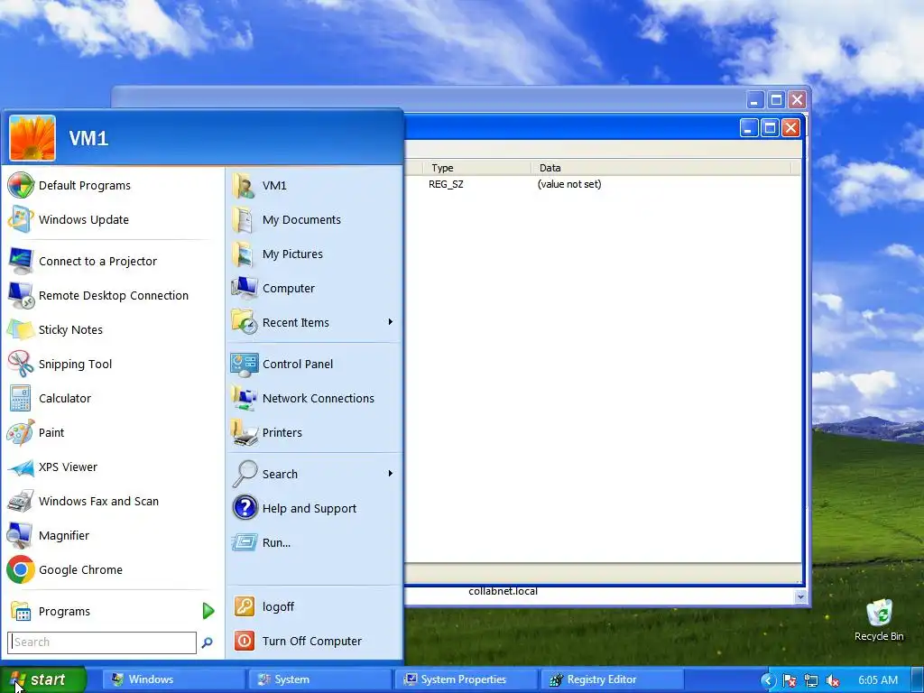Launch the Snipping Tool
The height and width of the screenshot is (693, 924).
(112, 365)
